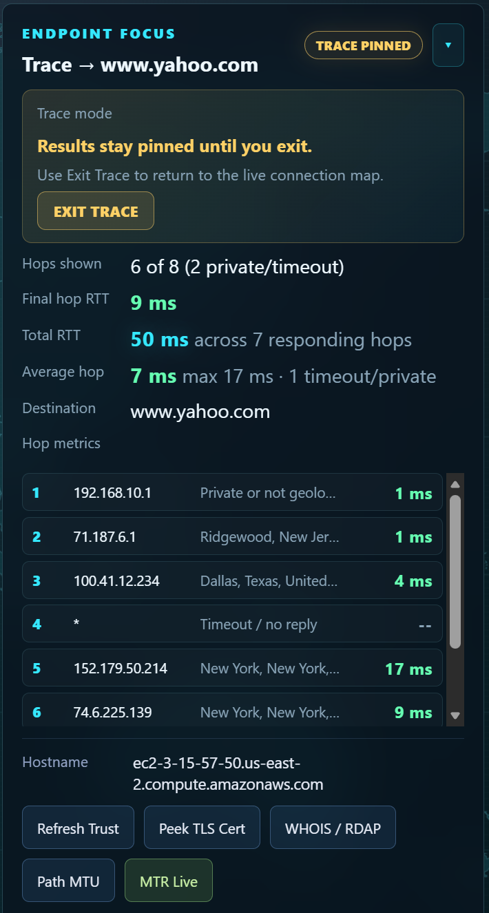Open the dropdown arrow next to Trace Pinned
This screenshot has width=489, height=913.
pos(448,45)
